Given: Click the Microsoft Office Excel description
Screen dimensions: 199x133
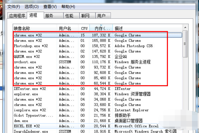Looking at the screenshot, I should click(137, 126).
